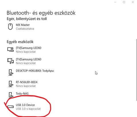Image resolution: width=137 pixels, height=117 pixels.
Task: Minimize the settings window
Action: [115, 2]
